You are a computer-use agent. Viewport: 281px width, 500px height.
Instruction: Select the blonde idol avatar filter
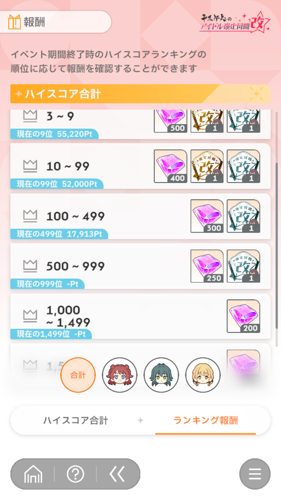point(203,375)
